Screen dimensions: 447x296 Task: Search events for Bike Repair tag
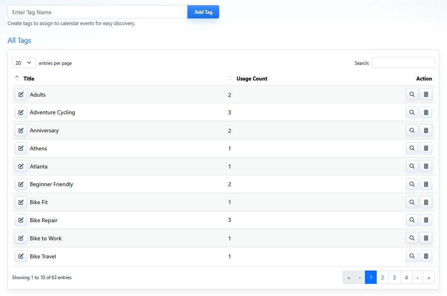pos(412,220)
